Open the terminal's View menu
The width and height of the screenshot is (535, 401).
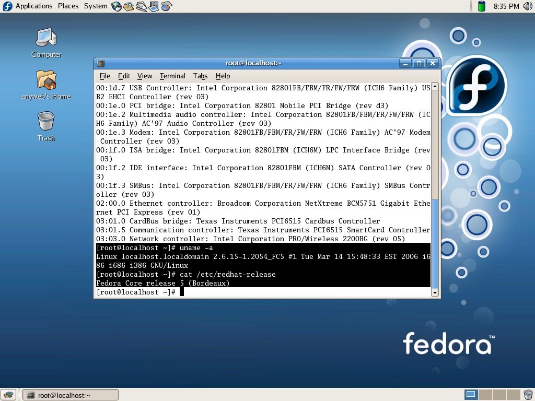145,76
